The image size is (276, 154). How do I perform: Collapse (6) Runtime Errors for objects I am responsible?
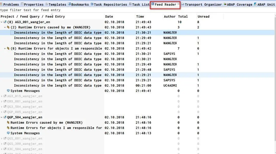click(5, 48)
